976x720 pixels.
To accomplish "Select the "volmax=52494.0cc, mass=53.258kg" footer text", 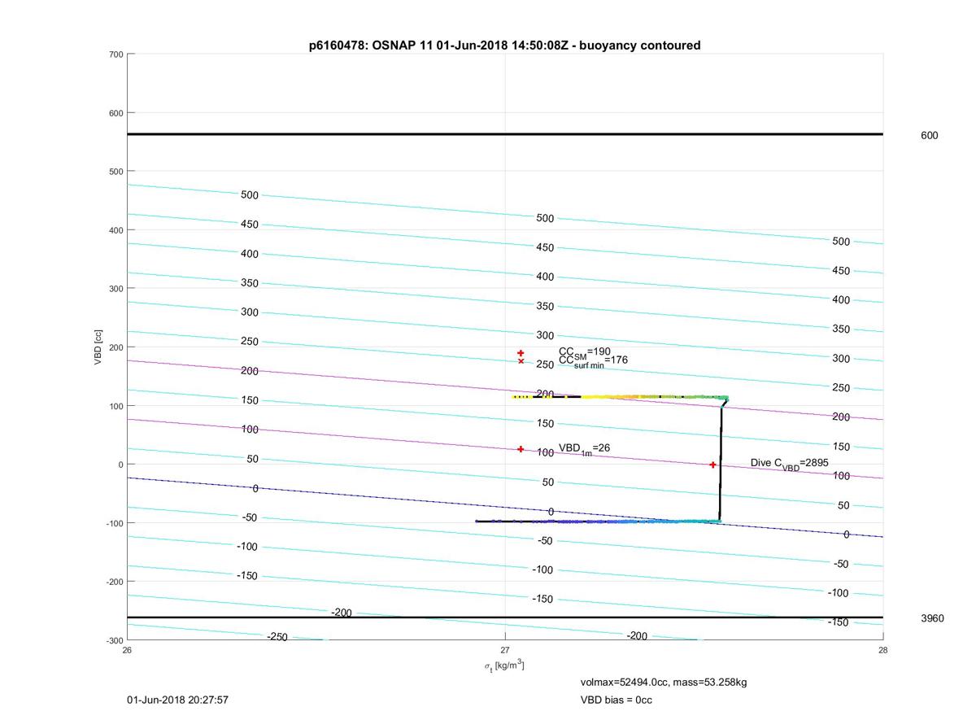I will pos(664,682).
